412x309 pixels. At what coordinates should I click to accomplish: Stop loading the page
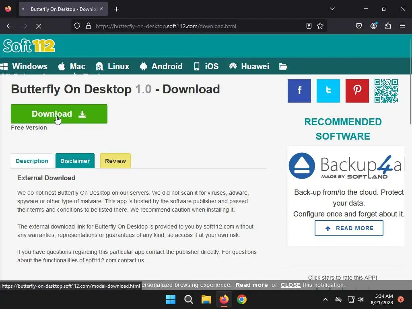coord(39,26)
